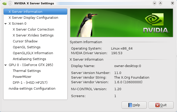Open Thermal Settings for GPU 0
177x112 pixels.
tap(27, 71)
